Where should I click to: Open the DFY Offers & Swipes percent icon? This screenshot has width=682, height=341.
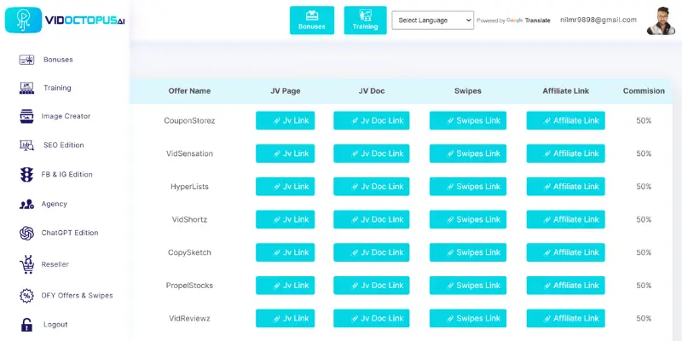pos(26,295)
